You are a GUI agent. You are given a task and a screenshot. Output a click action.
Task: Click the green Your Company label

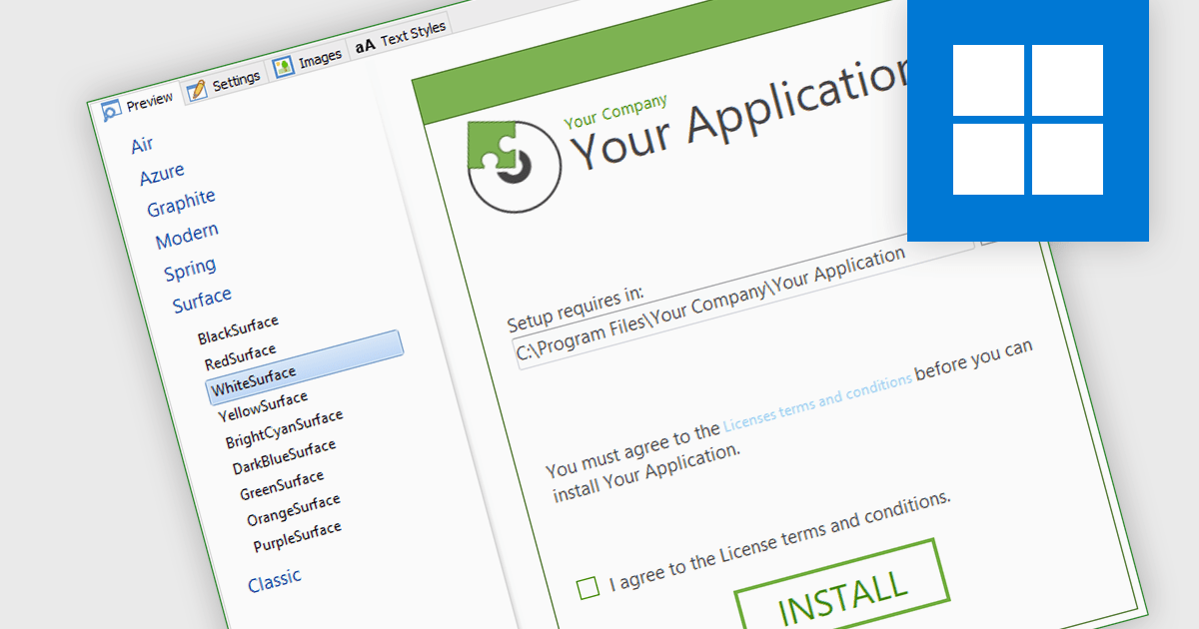(x=615, y=112)
